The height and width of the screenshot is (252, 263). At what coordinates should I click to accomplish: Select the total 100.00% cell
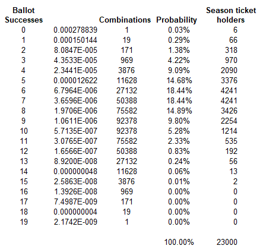(x=179, y=242)
